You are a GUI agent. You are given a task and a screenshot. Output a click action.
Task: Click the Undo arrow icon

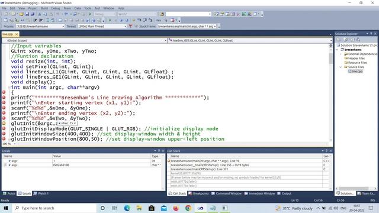pyautogui.click(x=58, y=14)
